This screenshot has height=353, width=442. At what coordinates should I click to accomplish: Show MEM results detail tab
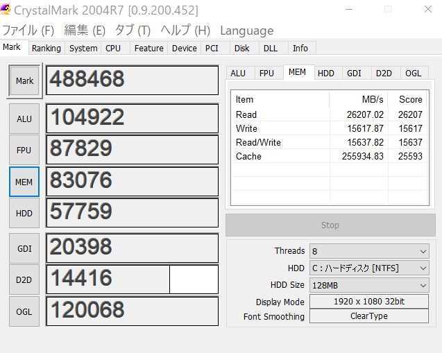click(298, 72)
